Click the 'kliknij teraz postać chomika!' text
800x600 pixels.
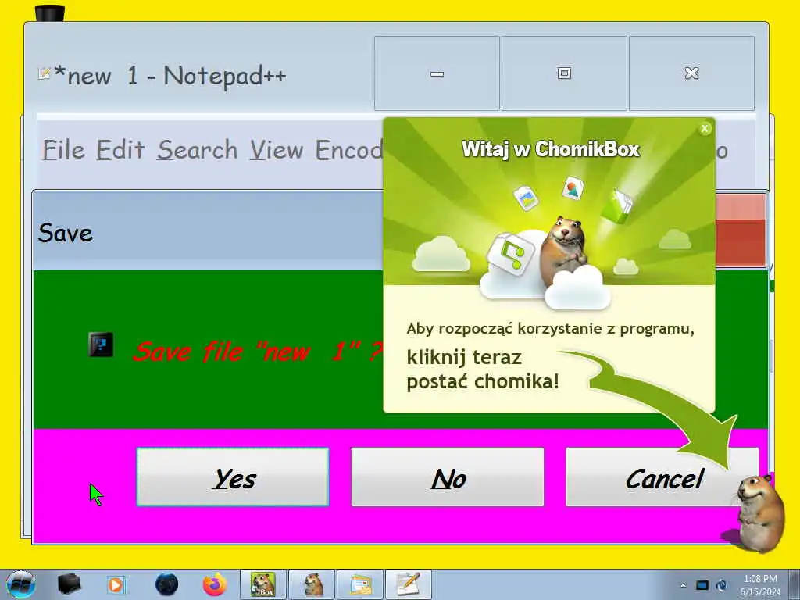pos(483,370)
